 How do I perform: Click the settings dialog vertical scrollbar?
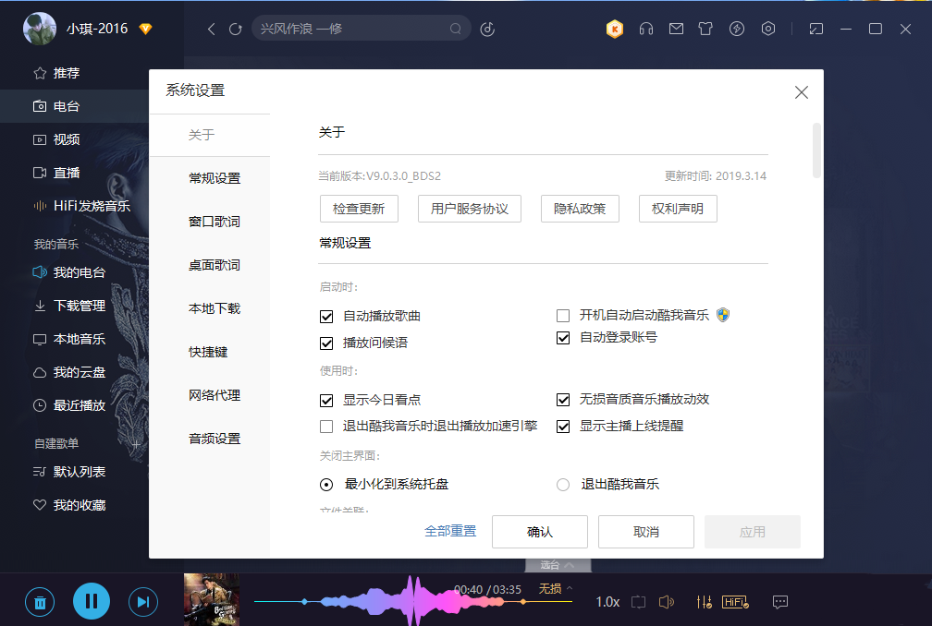tap(816, 150)
